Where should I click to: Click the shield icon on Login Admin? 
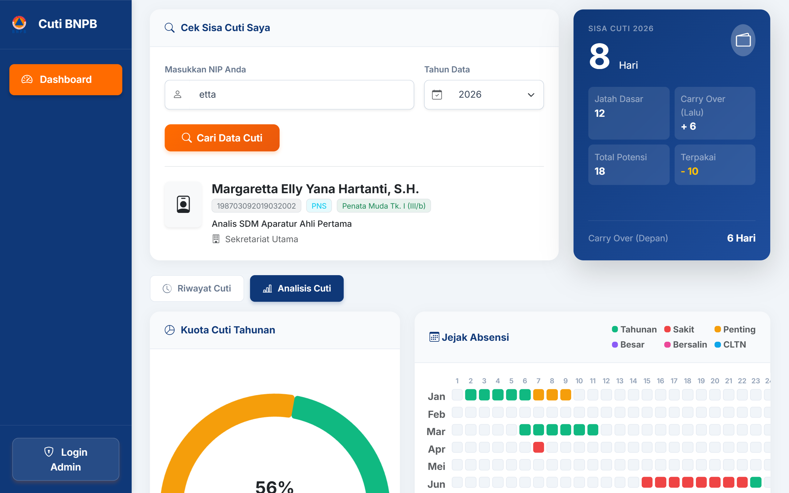click(49, 452)
